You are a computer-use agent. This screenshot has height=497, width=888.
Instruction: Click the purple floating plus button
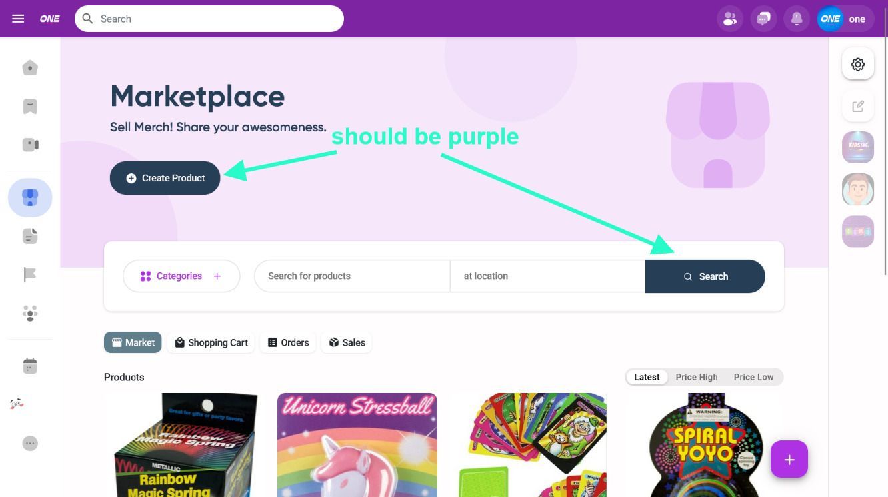pos(789,459)
